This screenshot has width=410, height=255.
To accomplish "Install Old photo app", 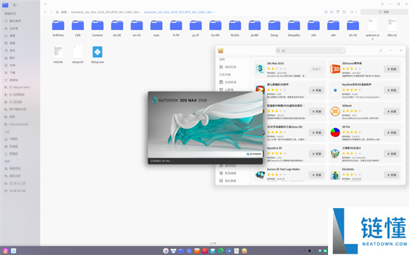I will (392, 175).
